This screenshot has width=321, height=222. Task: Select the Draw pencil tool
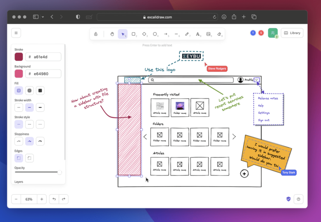(187, 34)
